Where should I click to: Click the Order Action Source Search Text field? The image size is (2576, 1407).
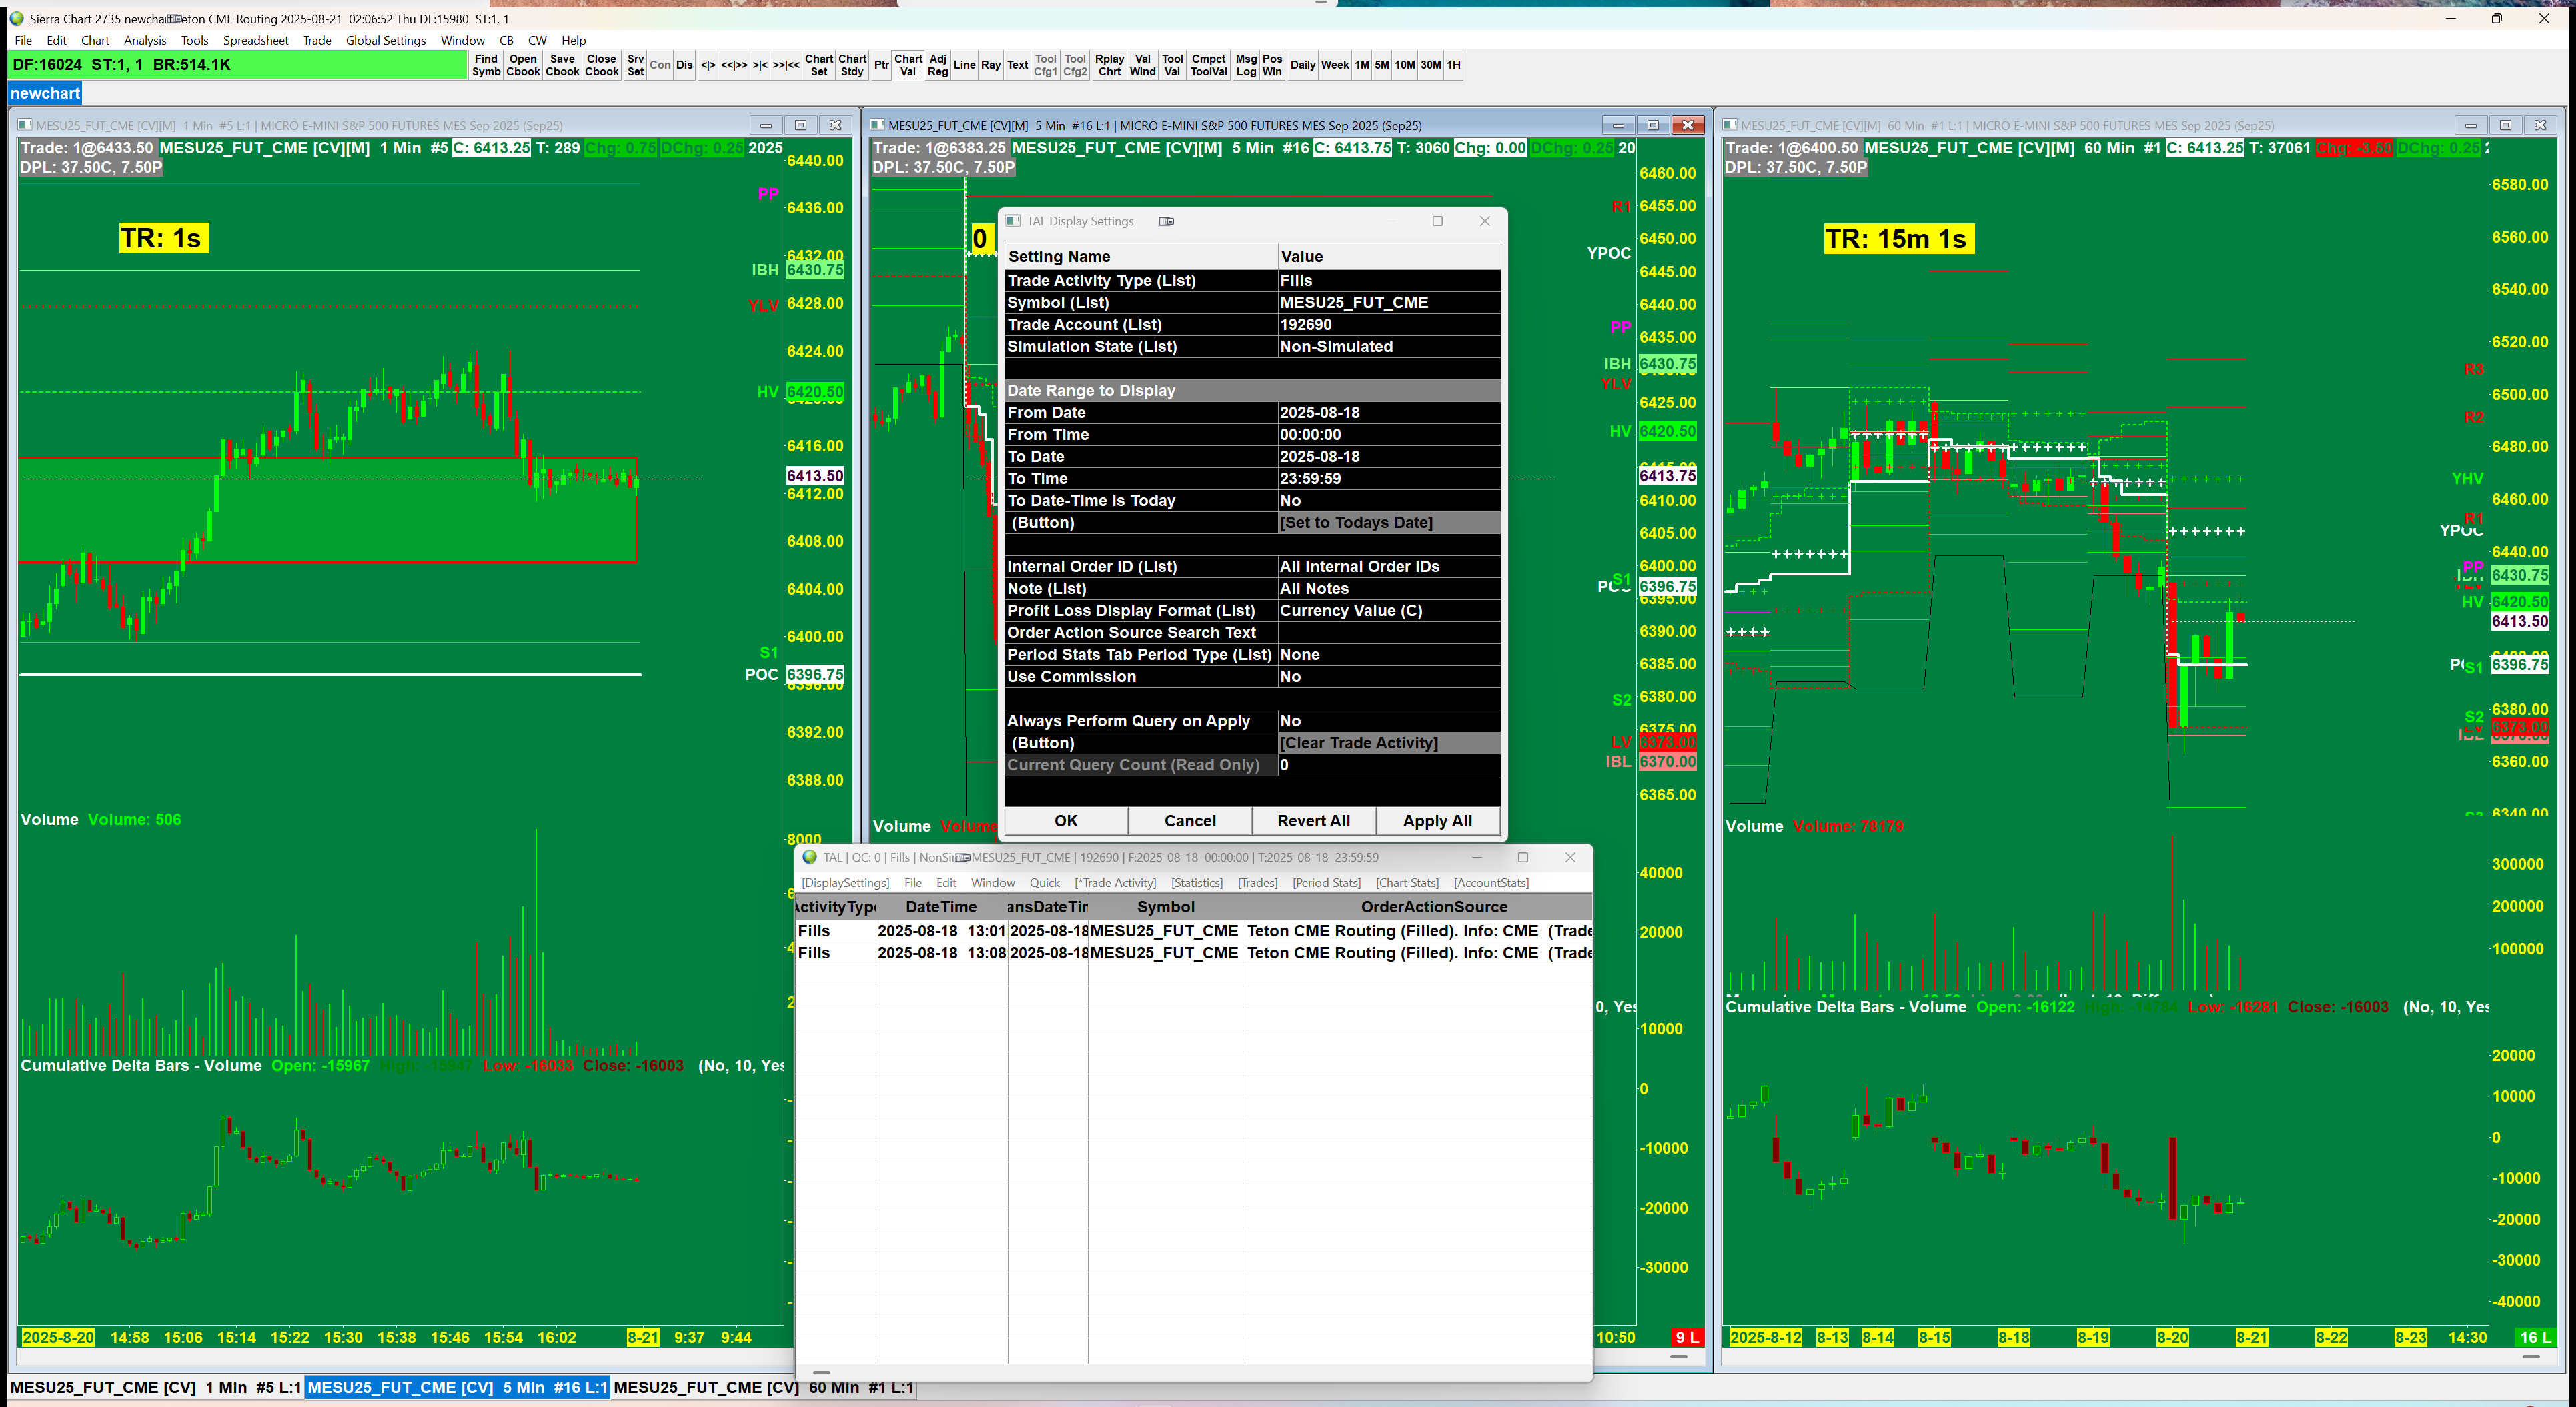click(x=1389, y=633)
